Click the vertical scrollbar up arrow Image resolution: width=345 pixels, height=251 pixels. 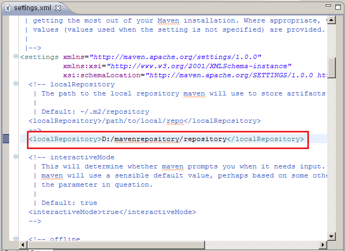(x=332, y=19)
